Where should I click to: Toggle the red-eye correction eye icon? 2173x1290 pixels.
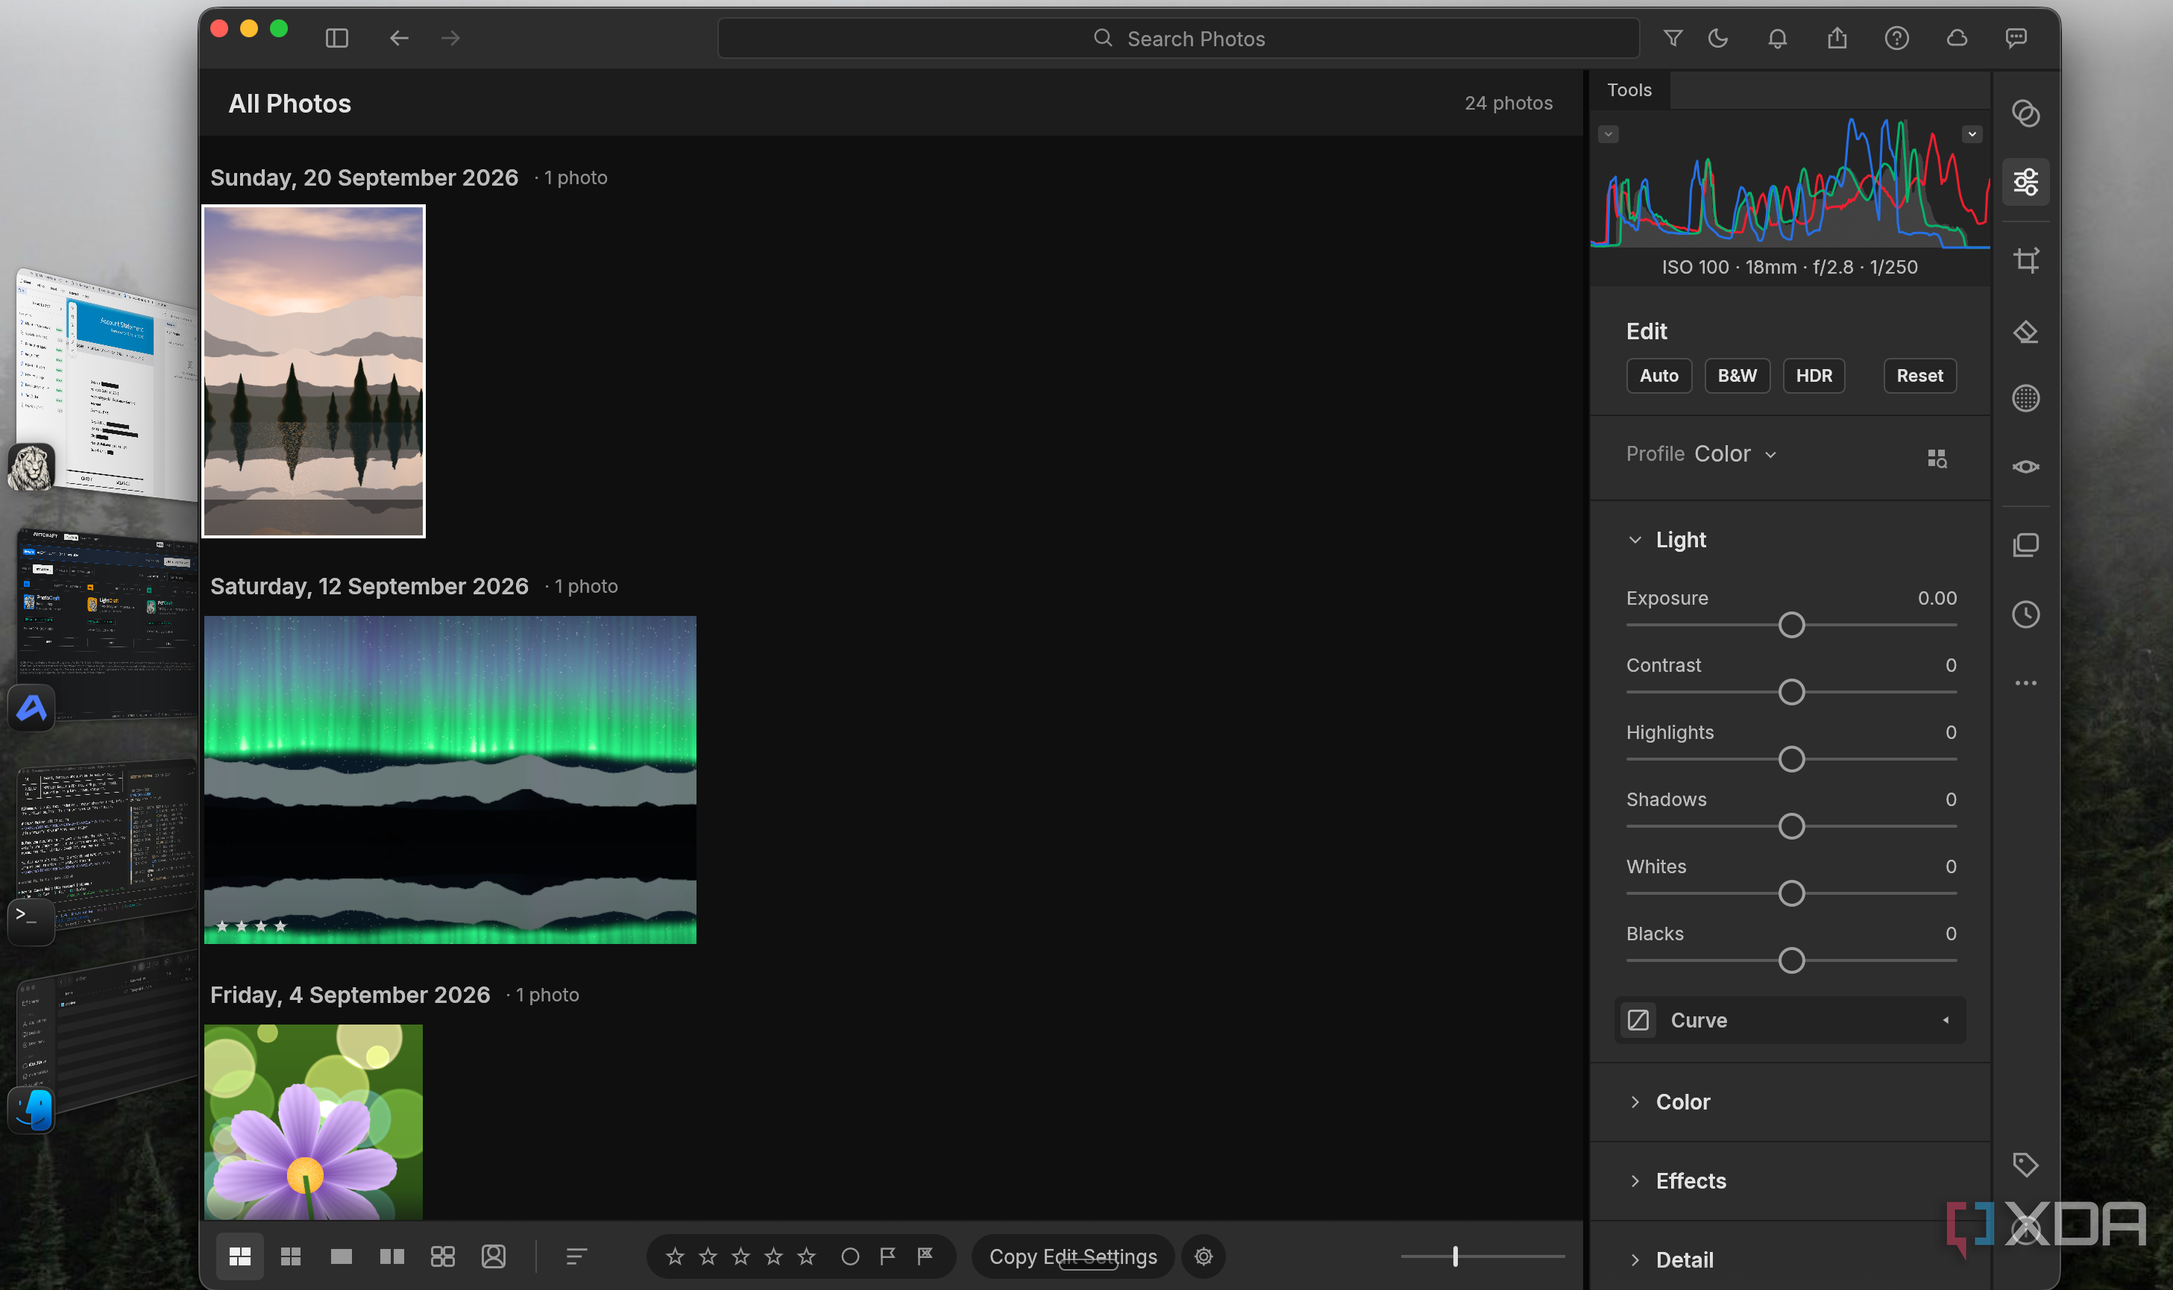point(2025,467)
